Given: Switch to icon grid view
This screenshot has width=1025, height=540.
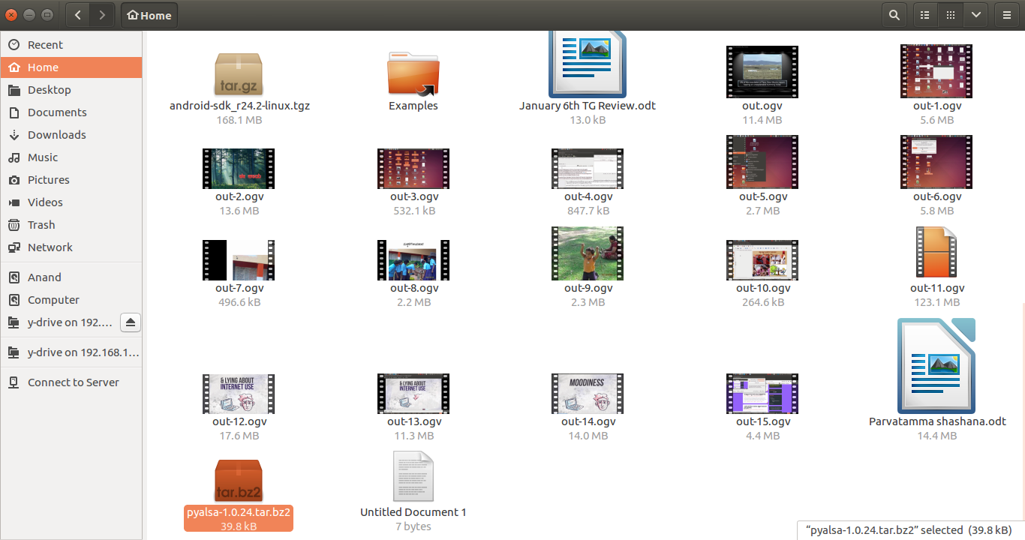Looking at the screenshot, I should (x=951, y=15).
